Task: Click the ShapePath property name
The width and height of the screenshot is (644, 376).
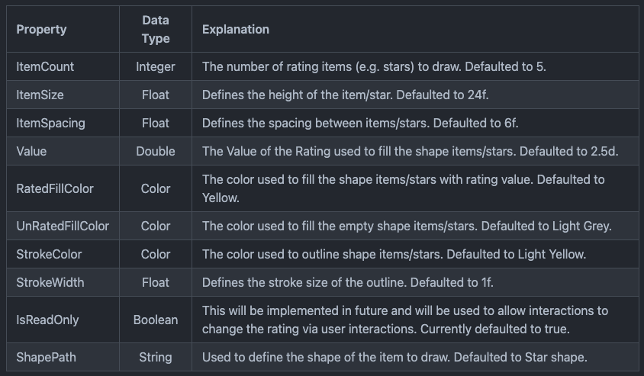Action: (46, 357)
